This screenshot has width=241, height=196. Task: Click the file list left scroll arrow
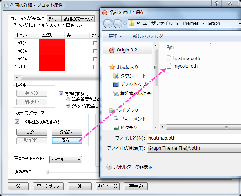(162, 127)
